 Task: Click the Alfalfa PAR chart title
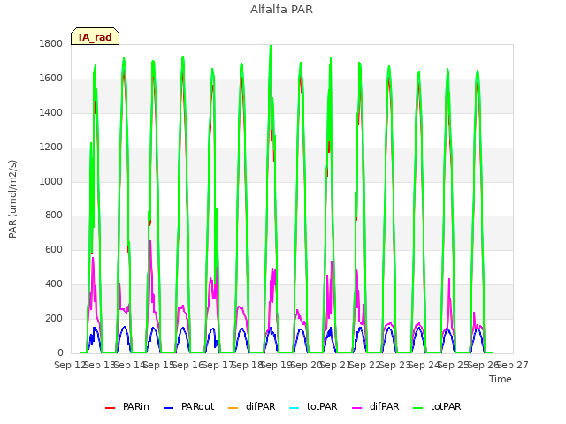coord(281,9)
